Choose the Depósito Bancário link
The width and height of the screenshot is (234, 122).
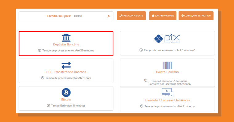coord(66,44)
